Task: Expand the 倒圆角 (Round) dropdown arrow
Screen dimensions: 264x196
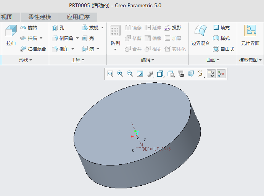Action: coord(77,39)
